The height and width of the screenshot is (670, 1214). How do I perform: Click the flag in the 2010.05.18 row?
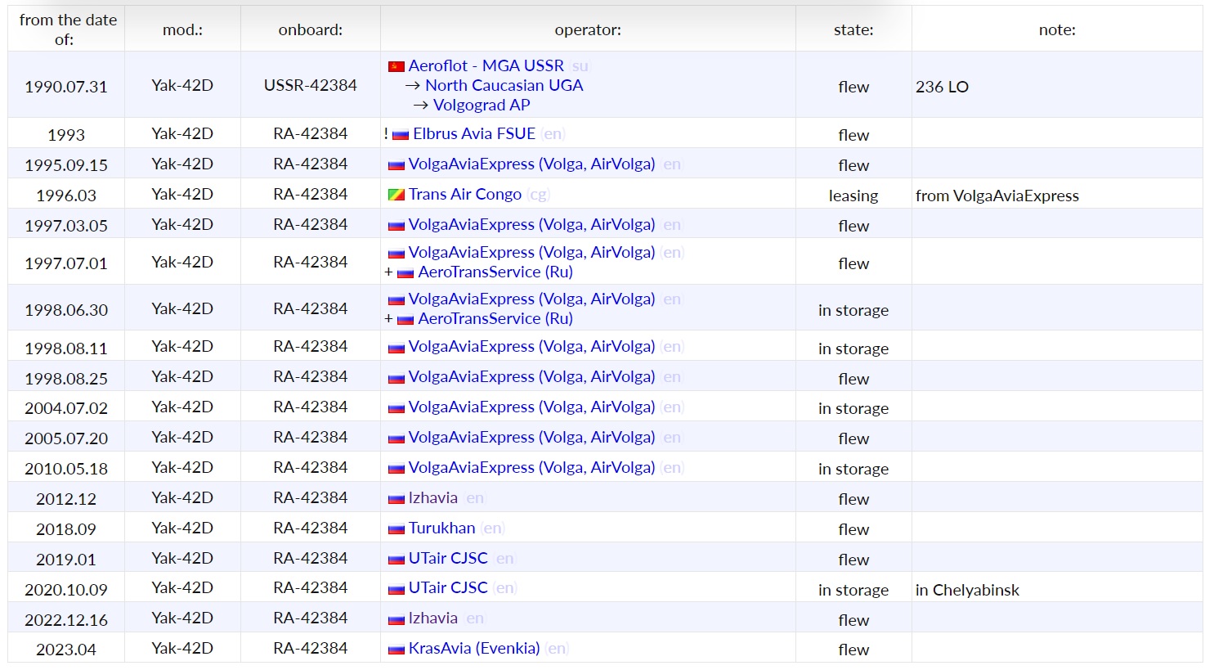point(396,468)
